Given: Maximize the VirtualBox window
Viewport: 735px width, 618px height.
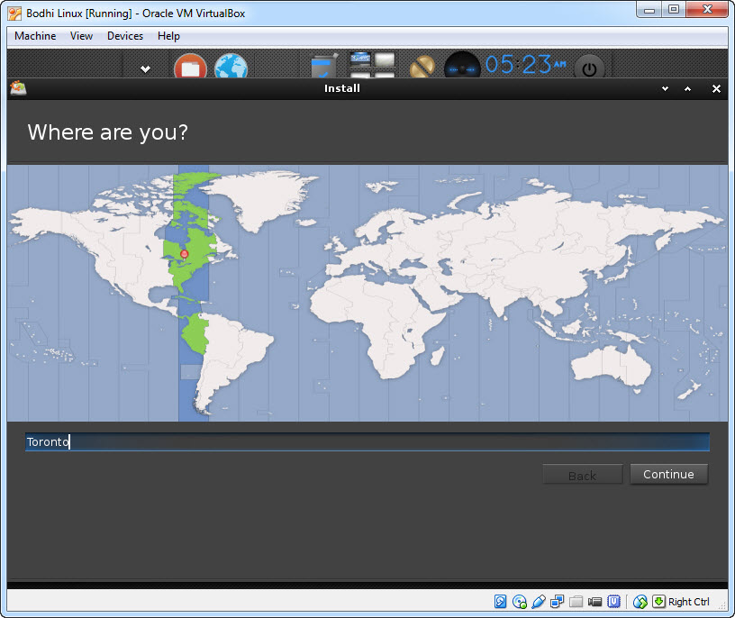Looking at the screenshot, I should tap(674, 10).
